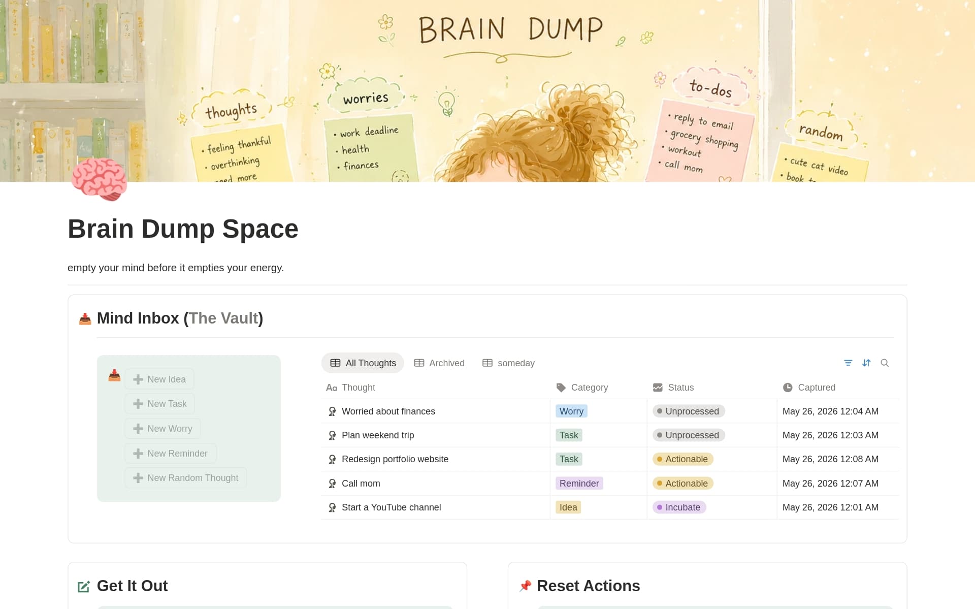Click the May 26, 2026 12:01 AM date
The width and height of the screenshot is (975, 609).
pyautogui.click(x=830, y=507)
